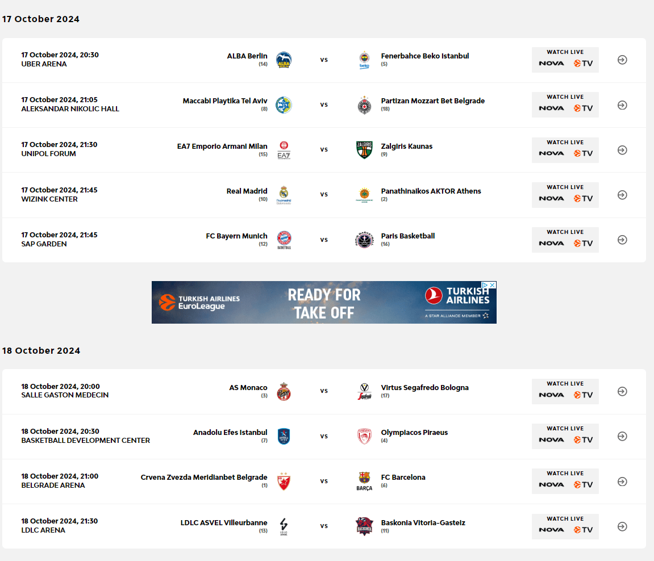The height and width of the screenshot is (561, 654).
Task: Click the FC Barcelona crest icon
Action: click(364, 481)
